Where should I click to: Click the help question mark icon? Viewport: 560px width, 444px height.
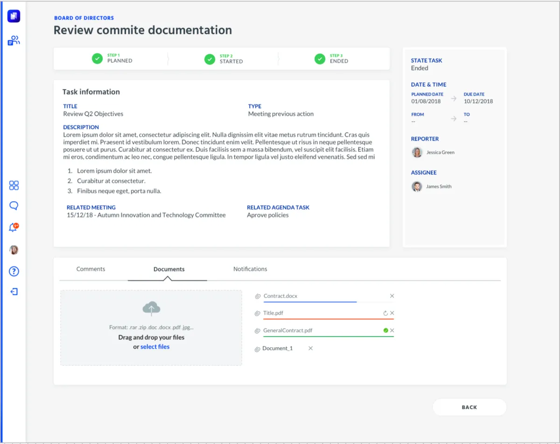pos(14,272)
